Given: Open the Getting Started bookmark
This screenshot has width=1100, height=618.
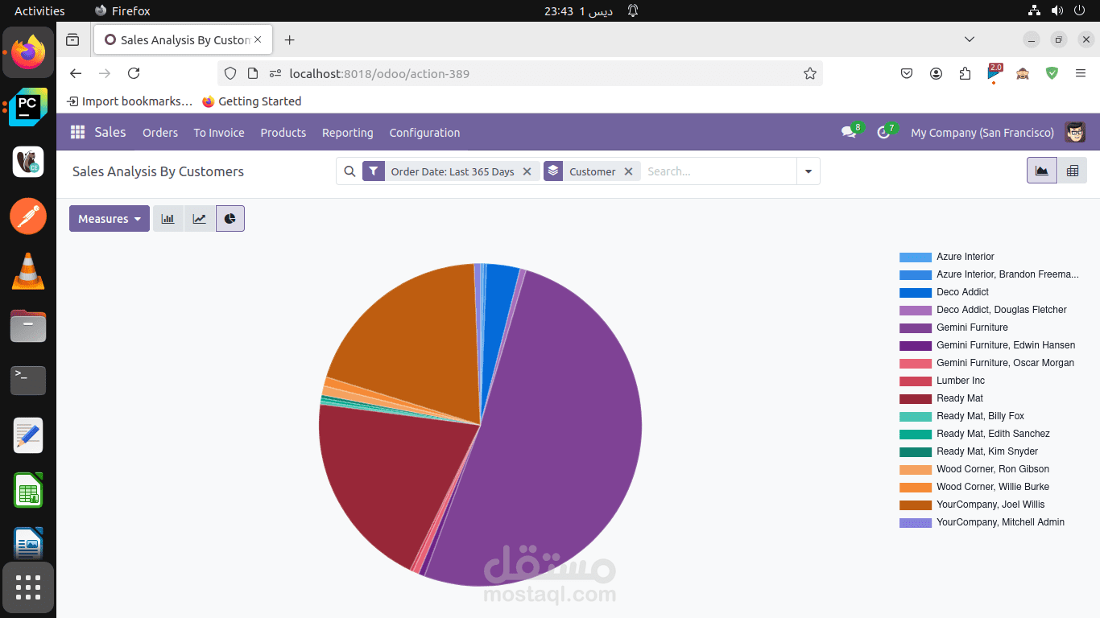Looking at the screenshot, I should [252, 101].
